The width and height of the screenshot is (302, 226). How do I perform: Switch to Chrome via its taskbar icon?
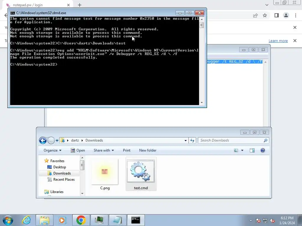coord(81,220)
